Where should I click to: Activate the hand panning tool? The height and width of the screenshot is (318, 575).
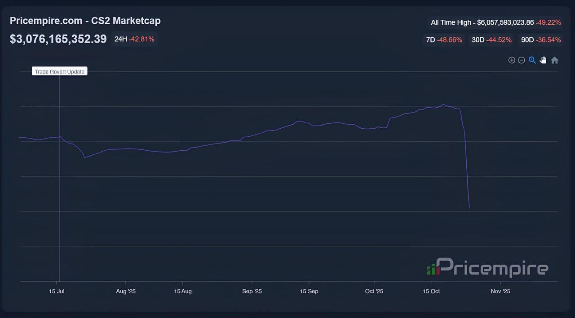pyautogui.click(x=543, y=60)
